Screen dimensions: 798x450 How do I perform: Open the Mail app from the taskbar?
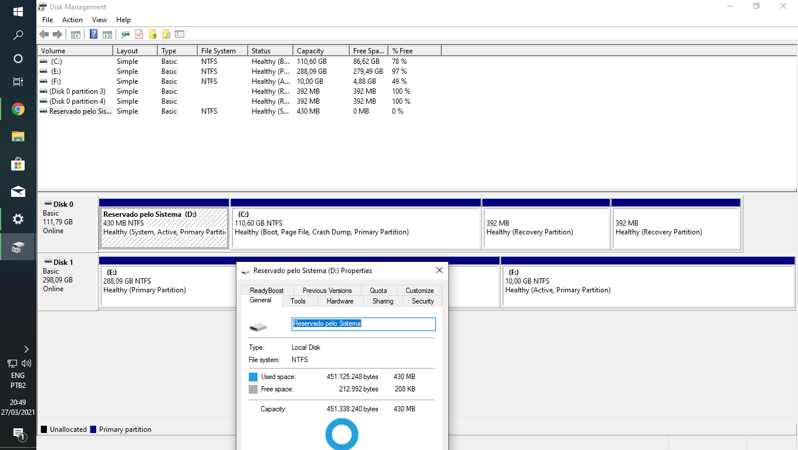pyautogui.click(x=18, y=192)
